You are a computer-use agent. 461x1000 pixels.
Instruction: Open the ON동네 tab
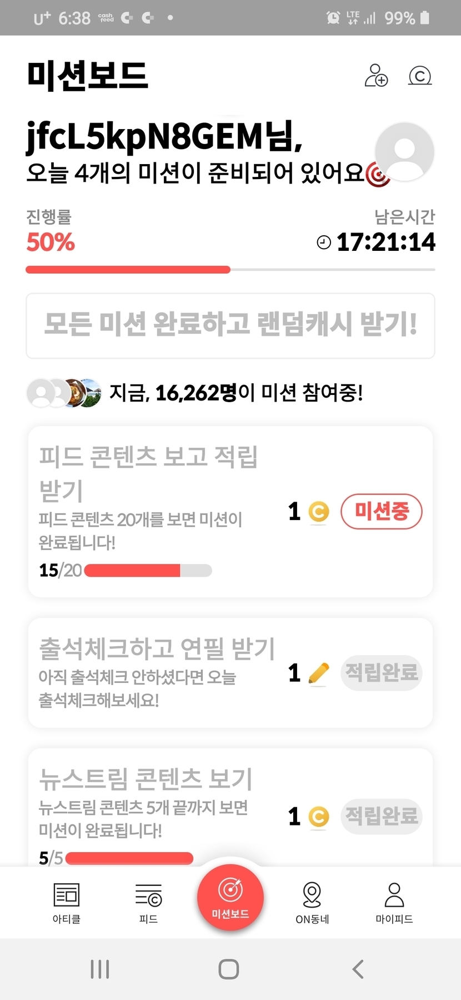click(x=312, y=902)
